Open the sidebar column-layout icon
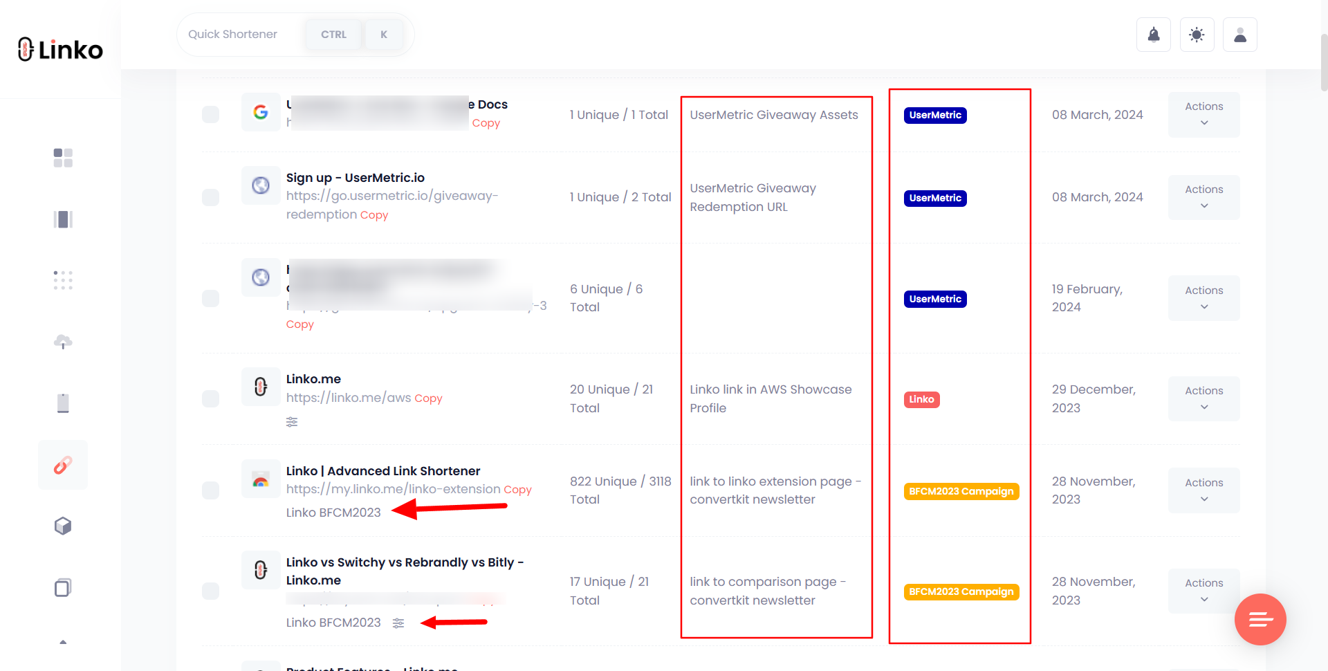The width and height of the screenshot is (1328, 671). pos(63,219)
